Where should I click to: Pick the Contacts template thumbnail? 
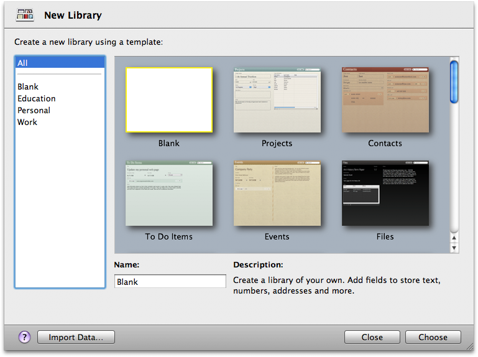[x=385, y=100]
